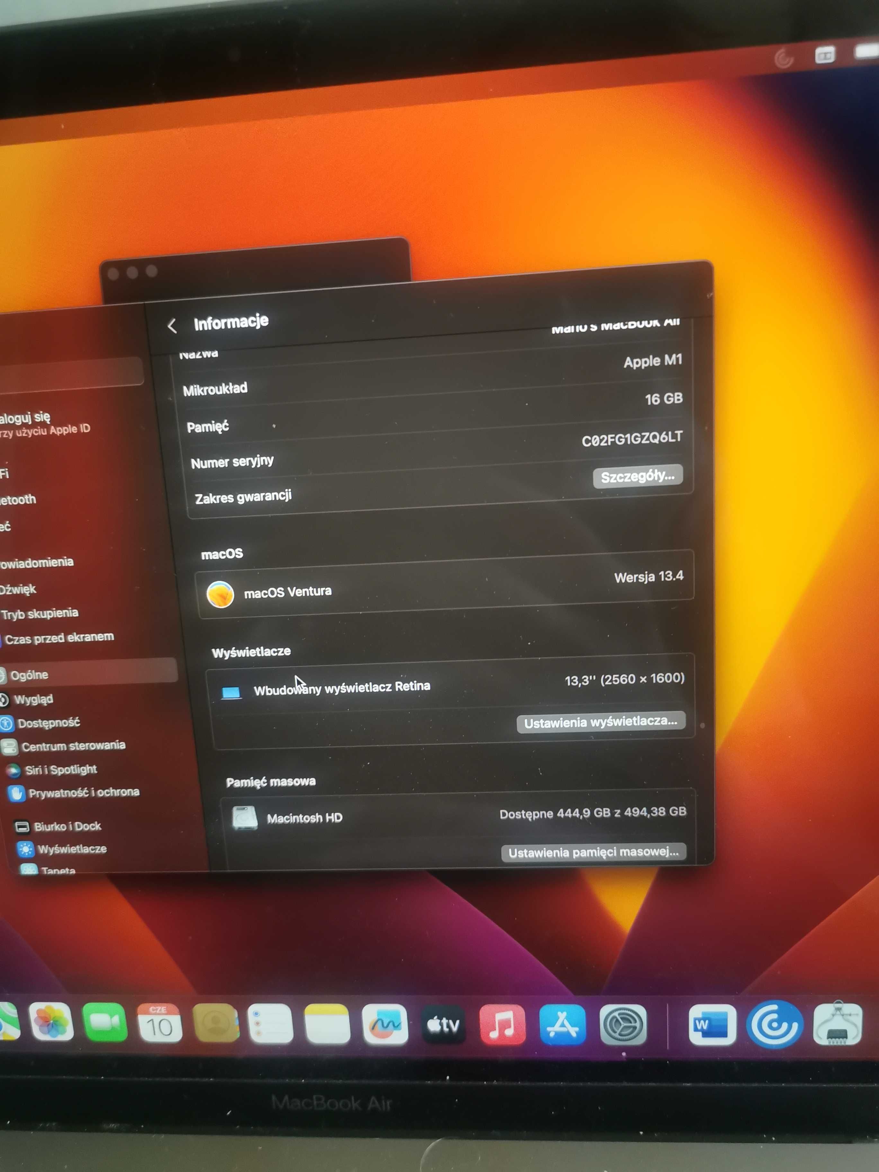
Task: Click the Centrum sterowania switches icon
Action: click(x=9, y=747)
